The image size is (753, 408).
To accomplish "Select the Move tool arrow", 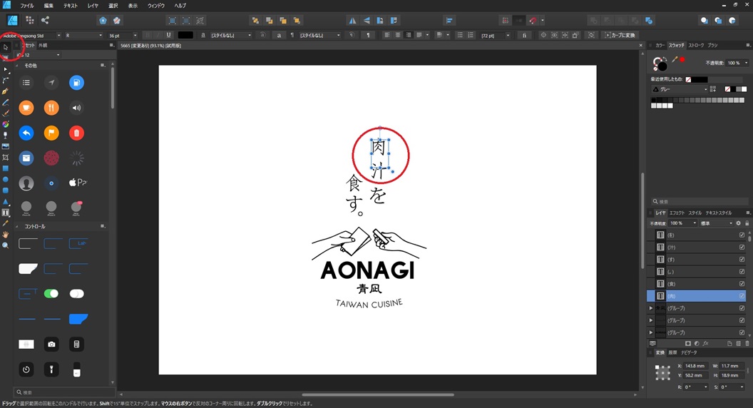I will tap(5, 47).
